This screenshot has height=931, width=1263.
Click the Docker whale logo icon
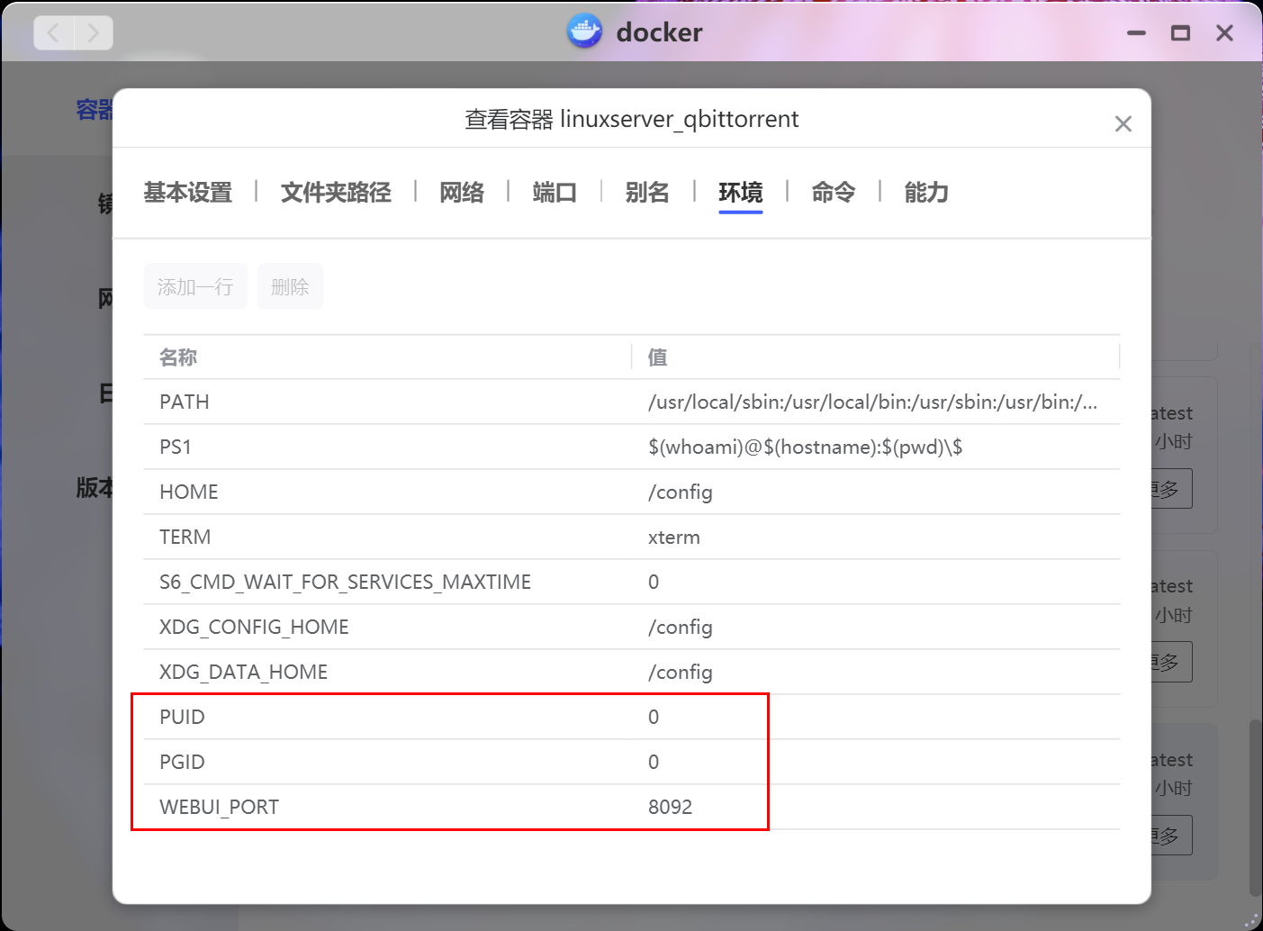click(584, 32)
